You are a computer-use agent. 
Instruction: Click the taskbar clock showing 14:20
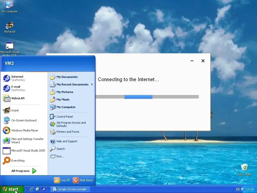[250, 189]
